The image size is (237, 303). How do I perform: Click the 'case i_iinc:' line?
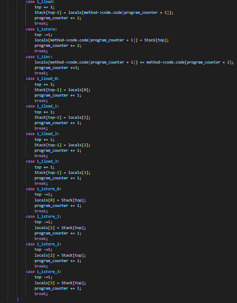click(39, 57)
